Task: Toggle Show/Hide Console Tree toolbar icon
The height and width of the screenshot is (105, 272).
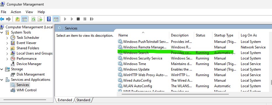Action: click(x=24, y=19)
